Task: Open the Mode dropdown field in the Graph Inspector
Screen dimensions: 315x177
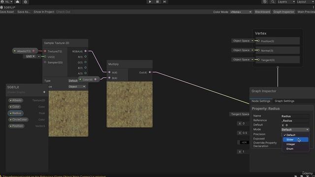Action: tap(295, 130)
